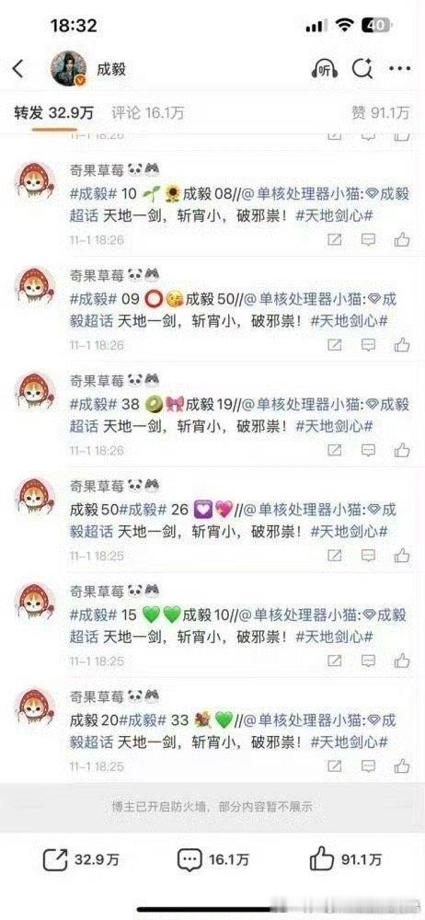Switch to the 转发 32.9万 tab
425x920 pixels.
coord(54,112)
